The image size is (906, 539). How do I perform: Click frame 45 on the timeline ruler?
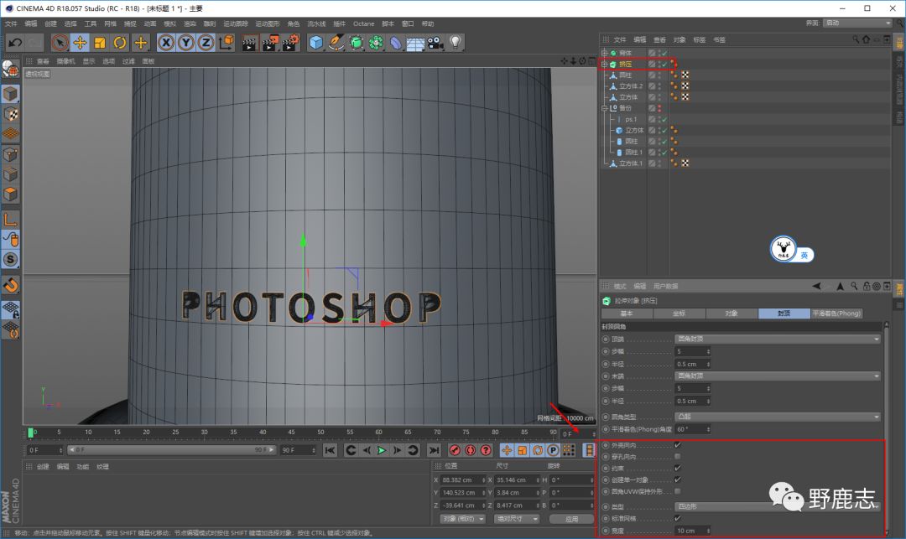[294, 433]
